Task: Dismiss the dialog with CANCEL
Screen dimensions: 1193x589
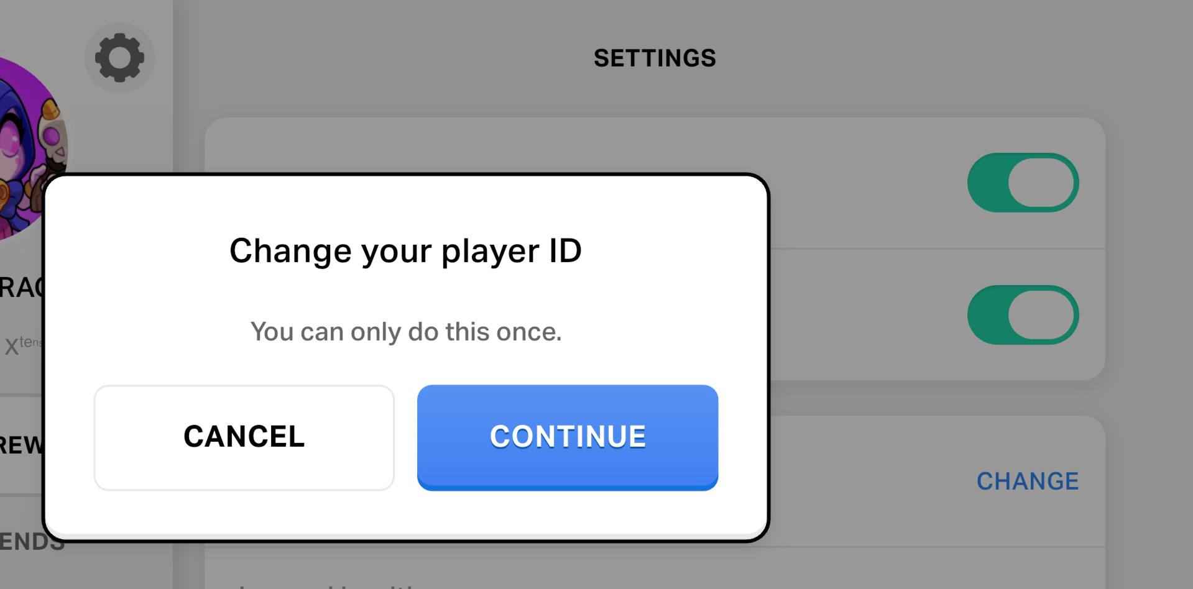Action: 244,437
